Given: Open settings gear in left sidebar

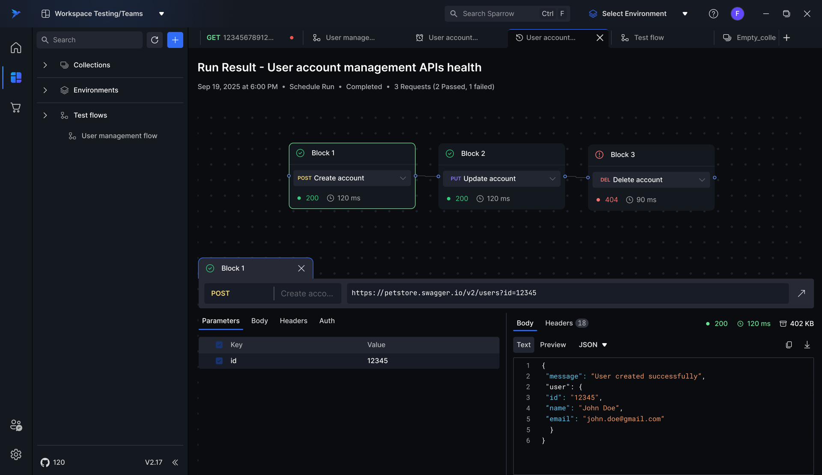Looking at the screenshot, I should click(16, 454).
